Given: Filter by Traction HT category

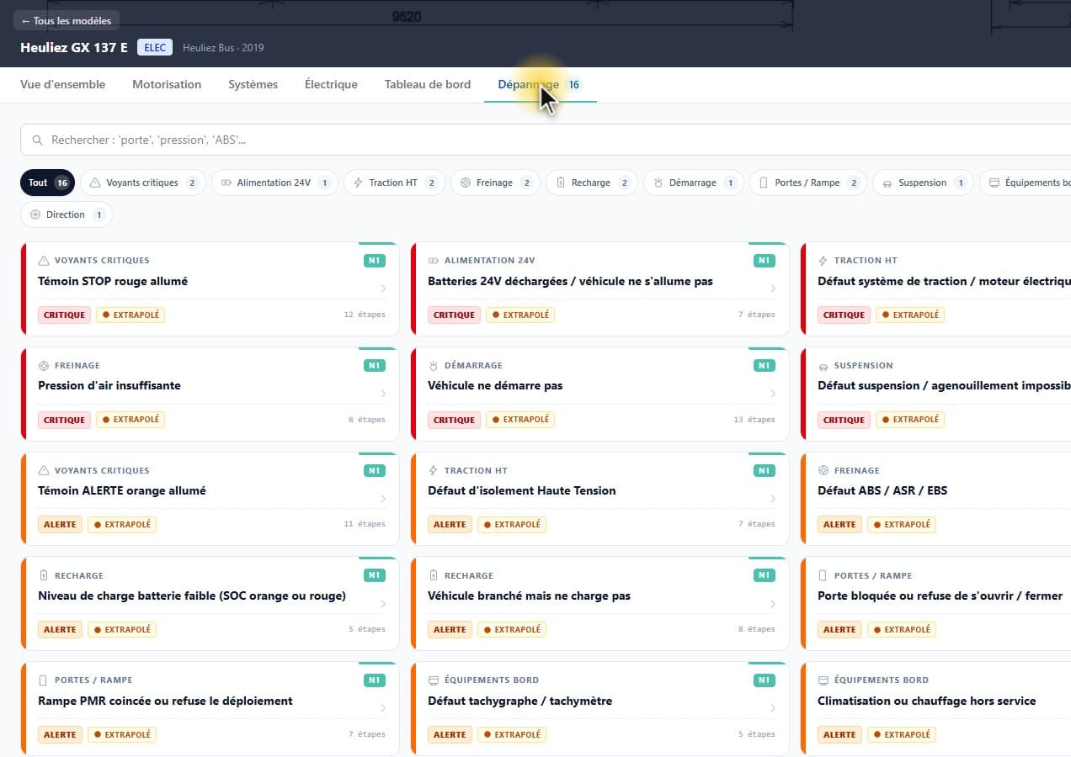Looking at the screenshot, I should pyautogui.click(x=394, y=183).
